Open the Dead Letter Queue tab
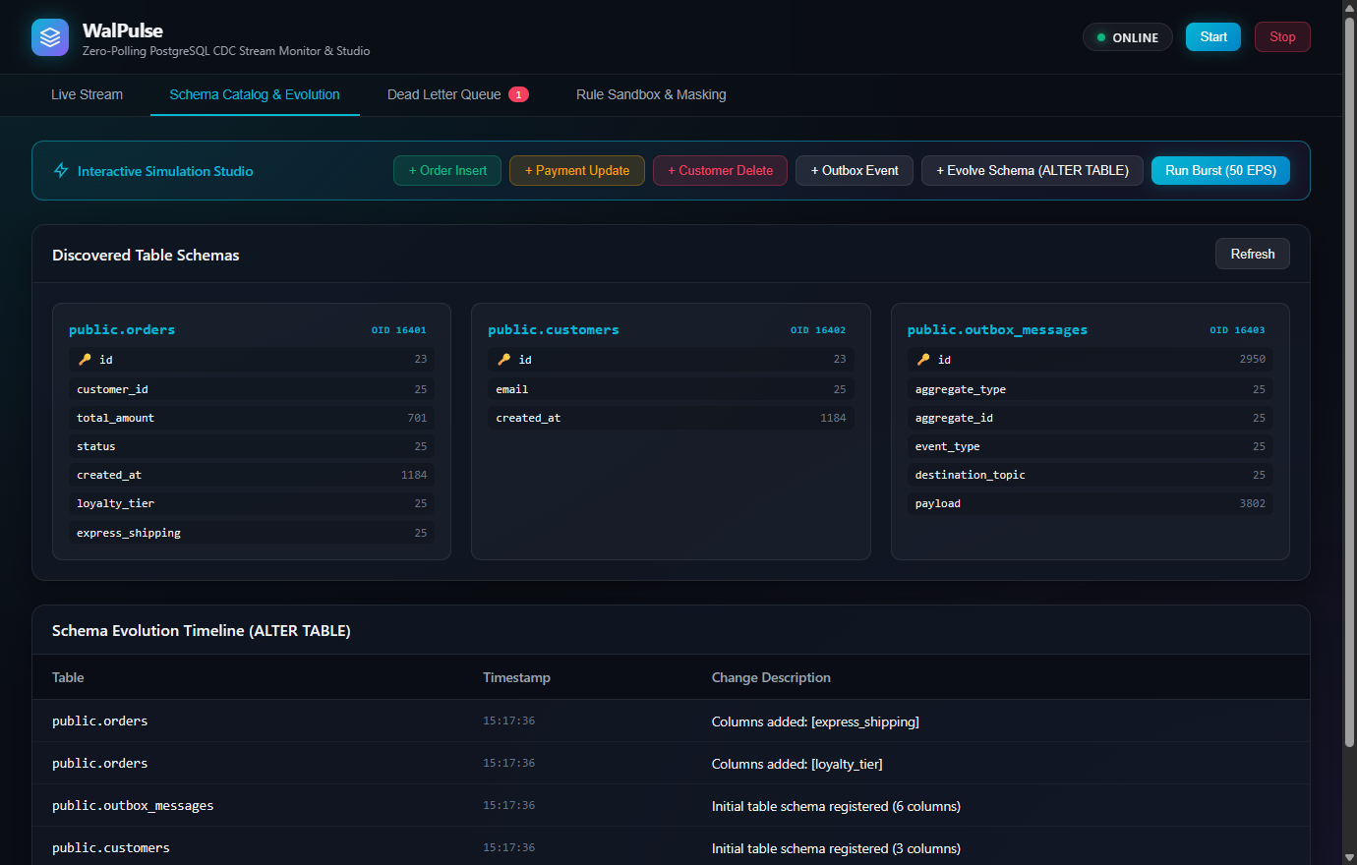 (458, 94)
